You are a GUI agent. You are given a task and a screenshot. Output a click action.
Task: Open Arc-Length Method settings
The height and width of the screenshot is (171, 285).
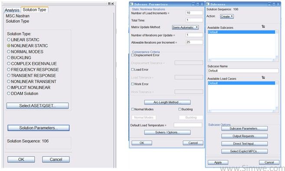(x=167, y=102)
